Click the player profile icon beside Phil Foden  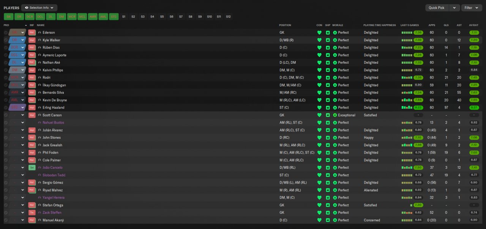tap(39, 153)
